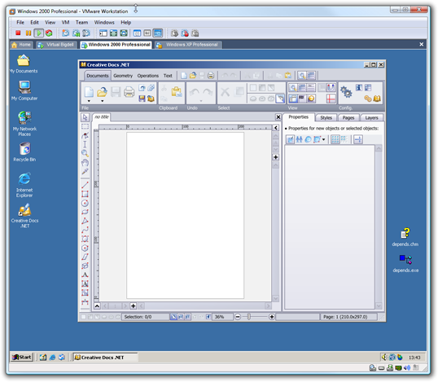Expand dropdown arrow in properties toolbar
This screenshot has height=382, width=438.
324,139
